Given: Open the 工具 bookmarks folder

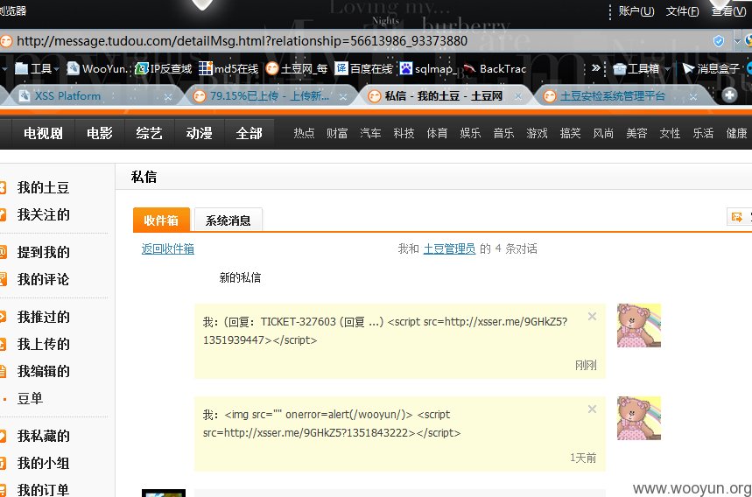Looking at the screenshot, I should [x=37, y=69].
